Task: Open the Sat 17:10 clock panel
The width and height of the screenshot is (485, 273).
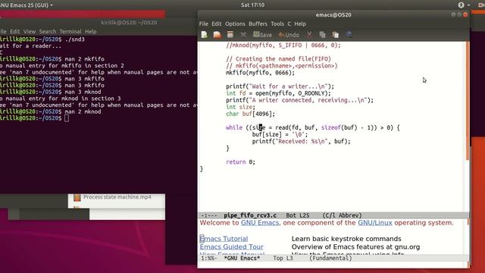Action: pyautogui.click(x=252, y=5)
